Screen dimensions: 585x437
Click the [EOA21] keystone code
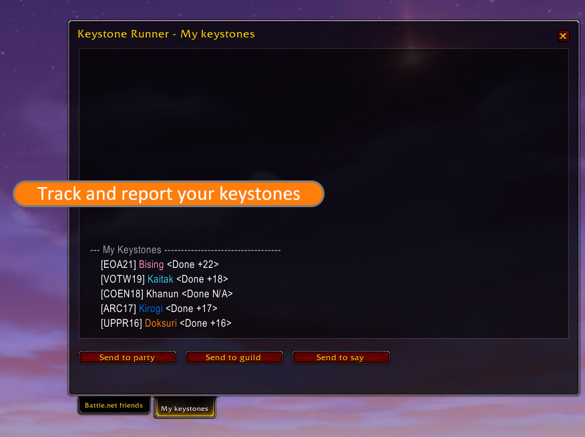point(118,265)
